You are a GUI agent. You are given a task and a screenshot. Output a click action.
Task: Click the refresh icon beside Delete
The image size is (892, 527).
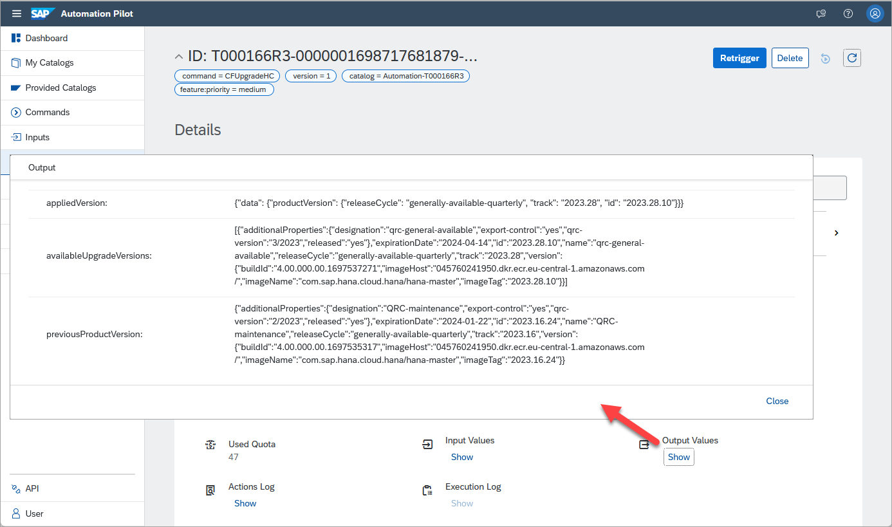coord(852,58)
